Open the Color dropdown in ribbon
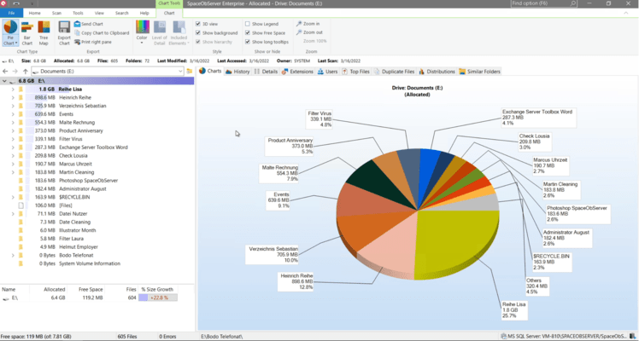639x341 pixels. pyautogui.click(x=141, y=36)
